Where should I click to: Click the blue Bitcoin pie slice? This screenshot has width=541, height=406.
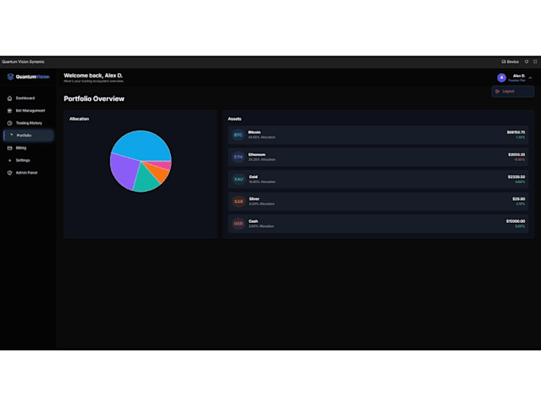[143, 144]
